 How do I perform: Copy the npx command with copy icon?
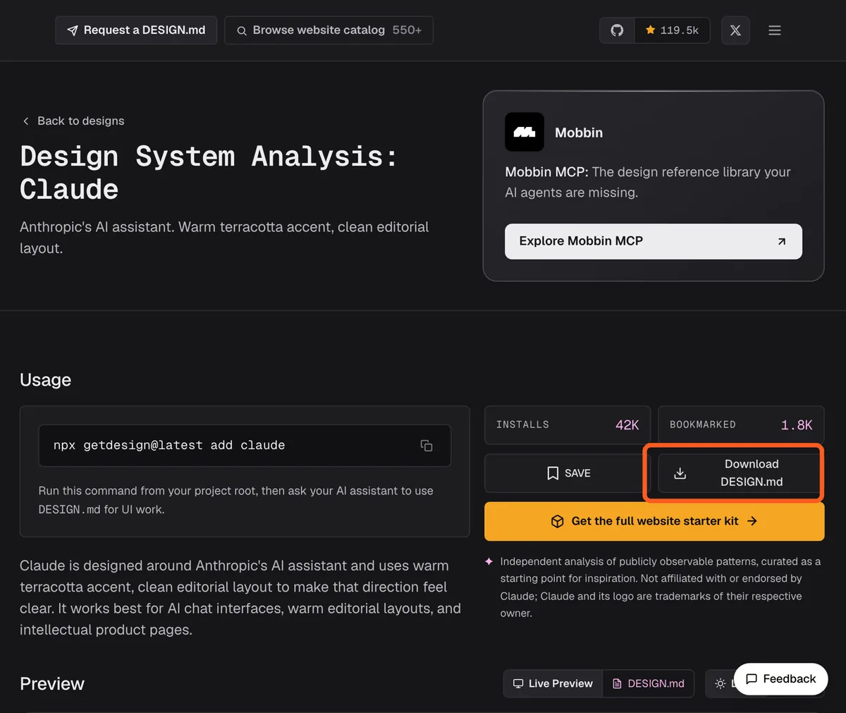427,446
